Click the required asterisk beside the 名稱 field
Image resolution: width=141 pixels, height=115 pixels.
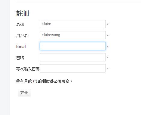pos(108,24)
